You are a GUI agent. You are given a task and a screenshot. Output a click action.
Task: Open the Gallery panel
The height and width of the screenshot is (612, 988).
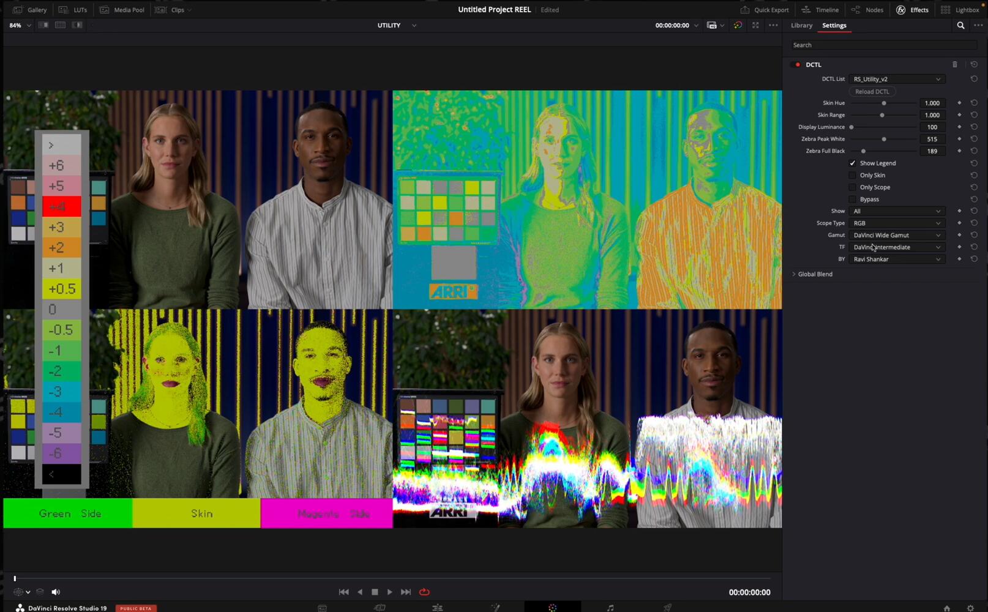[x=31, y=10]
